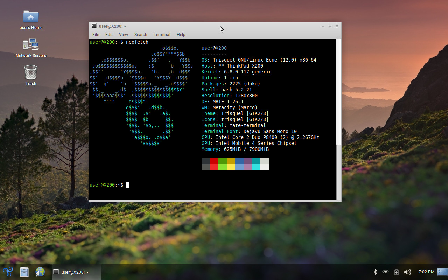This screenshot has width=448, height=280.
Task: Open the Wi-Fi network indicator
Action: (x=386, y=272)
